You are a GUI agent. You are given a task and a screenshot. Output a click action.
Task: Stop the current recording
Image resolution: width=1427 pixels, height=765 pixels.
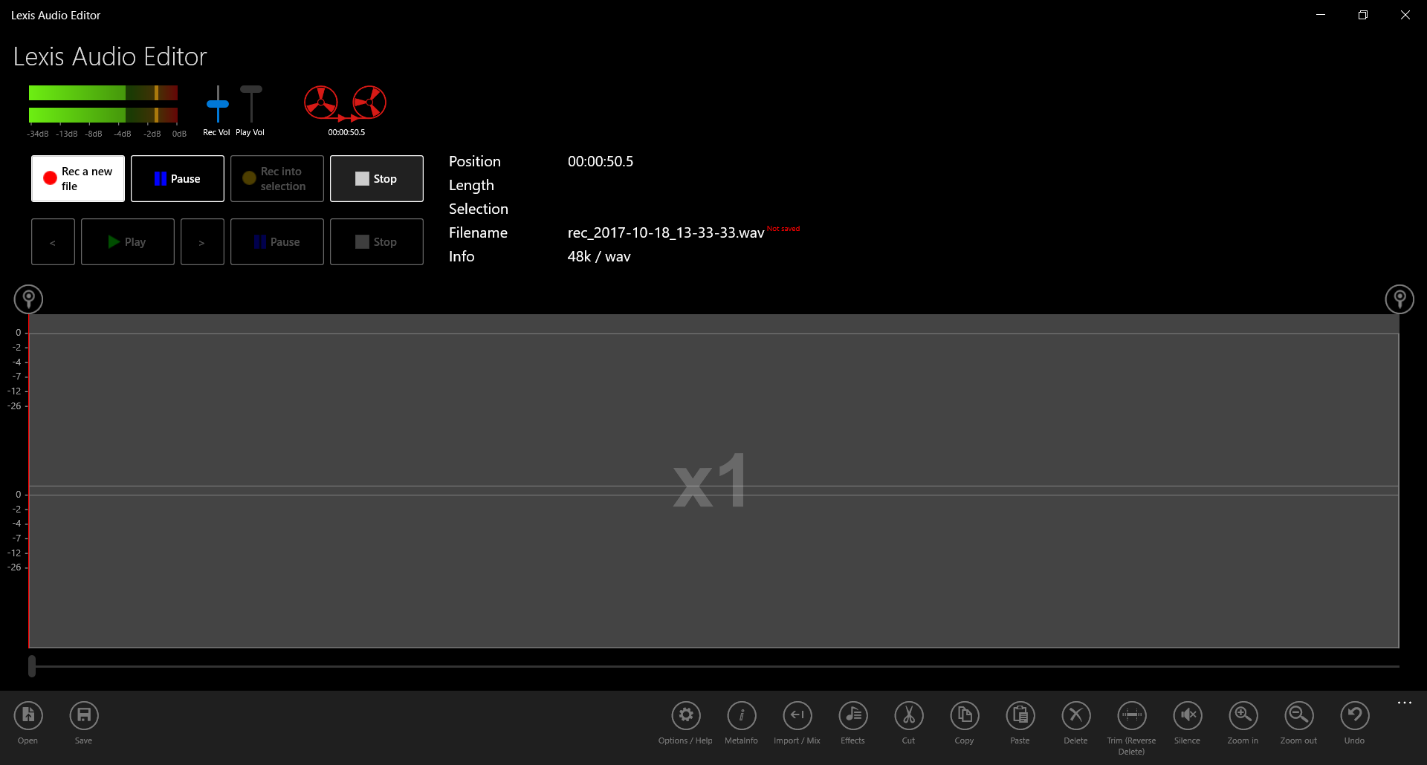click(x=376, y=178)
